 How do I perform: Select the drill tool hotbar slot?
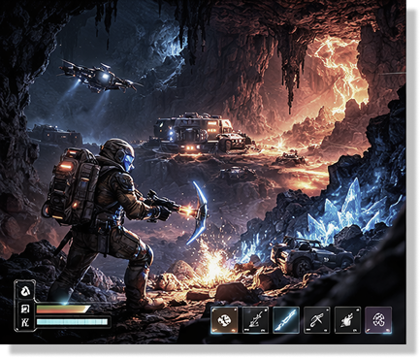point(255,320)
